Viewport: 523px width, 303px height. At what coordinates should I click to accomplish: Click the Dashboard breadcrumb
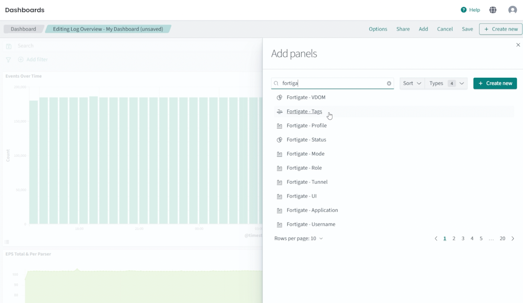click(23, 29)
